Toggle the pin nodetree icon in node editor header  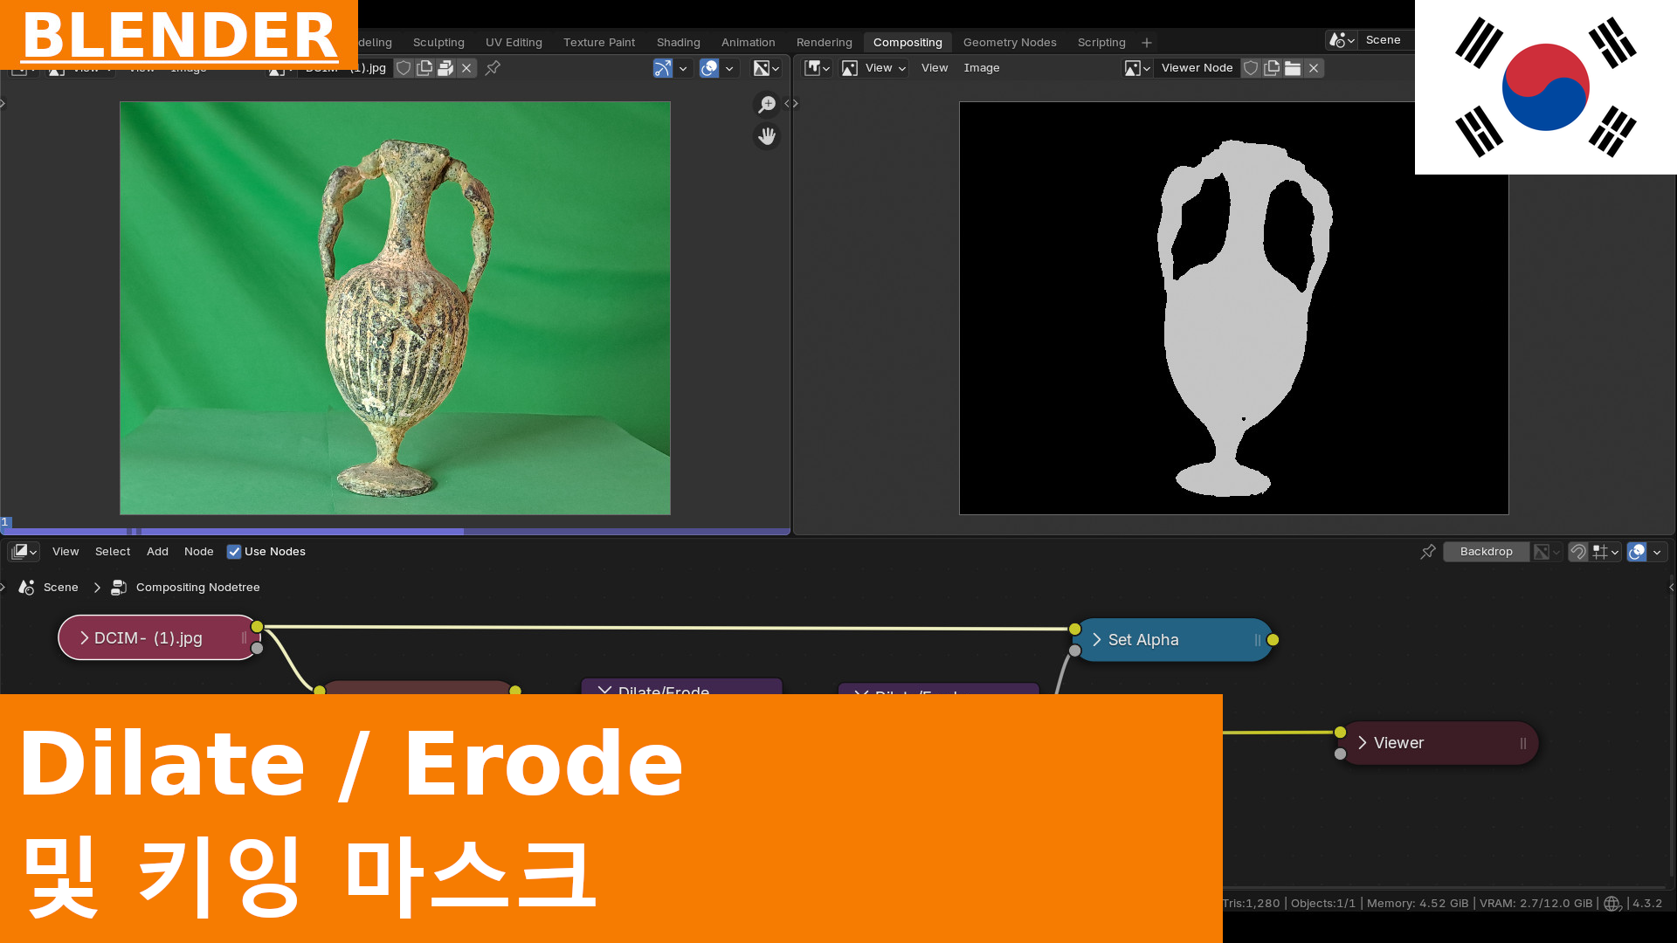tap(1428, 552)
